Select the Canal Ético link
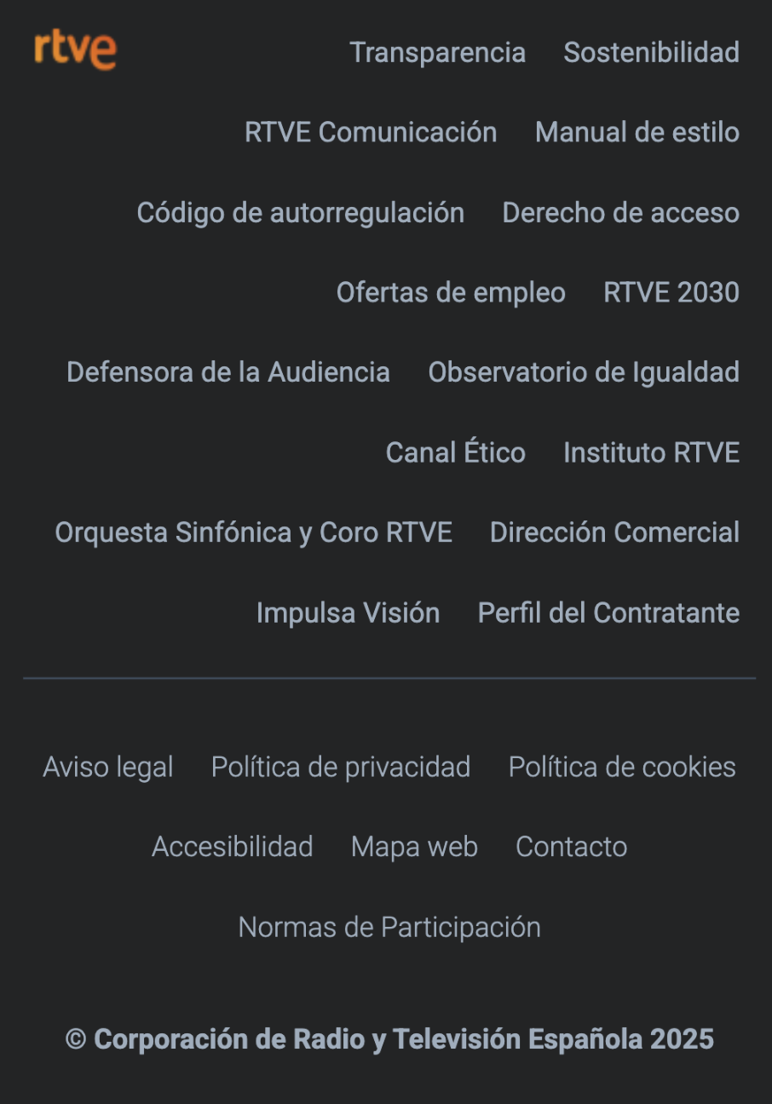772x1104 pixels. (455, 453)
